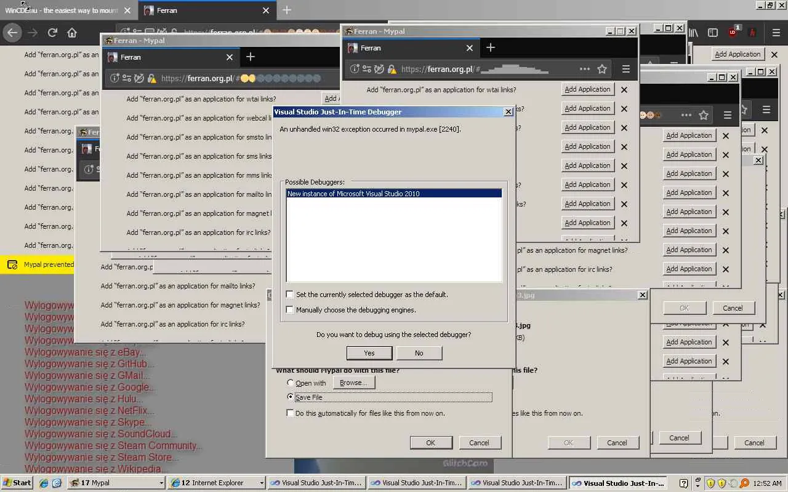Click Browse button in download dialog
Viewport: 788px width, 492px height.
point(354,383)
